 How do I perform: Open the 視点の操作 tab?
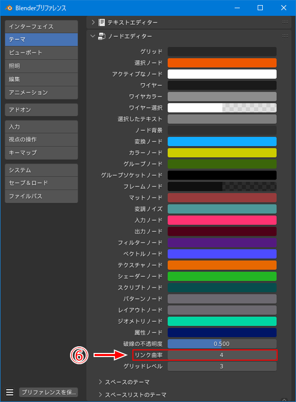(41, 140)
